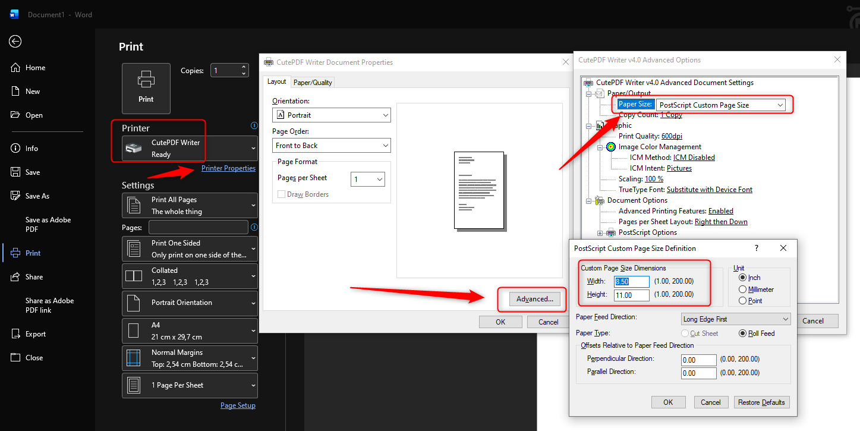
Task: Click OK in Document Properties dialog
Action: 500,322
